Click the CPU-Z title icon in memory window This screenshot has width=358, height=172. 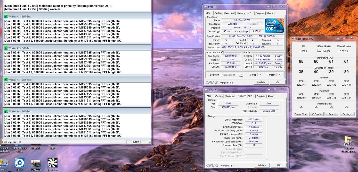206,90
